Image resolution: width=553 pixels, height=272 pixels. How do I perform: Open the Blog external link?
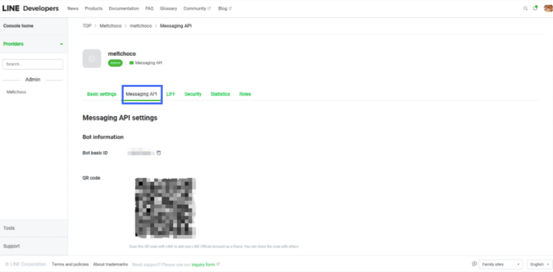[225, 9]
